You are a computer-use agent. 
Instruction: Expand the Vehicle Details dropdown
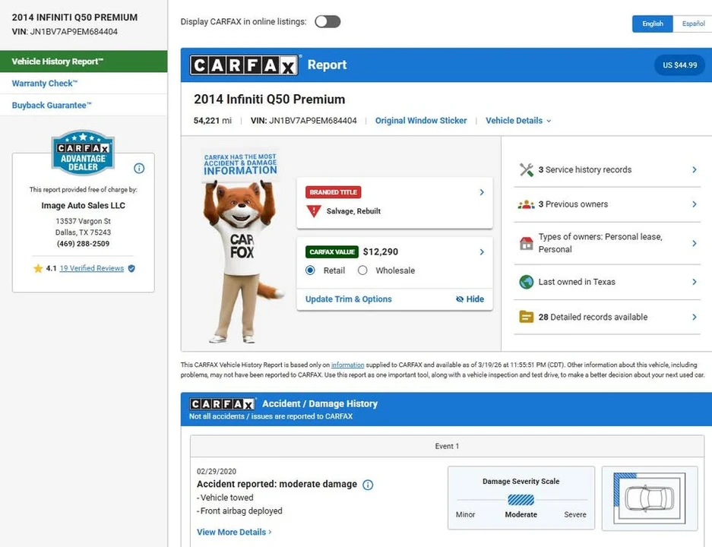(518, 121)
